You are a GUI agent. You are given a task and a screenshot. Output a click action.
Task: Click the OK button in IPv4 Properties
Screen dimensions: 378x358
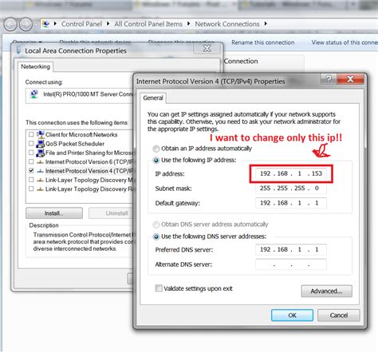pos(292,316)
